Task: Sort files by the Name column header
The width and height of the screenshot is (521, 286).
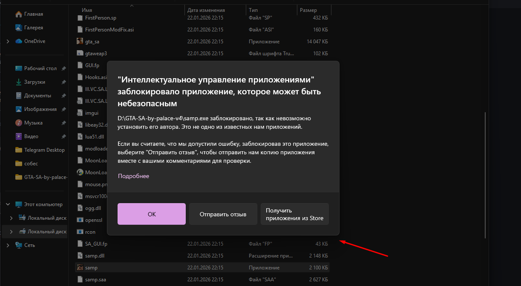Action: click(x=87, y=10)
